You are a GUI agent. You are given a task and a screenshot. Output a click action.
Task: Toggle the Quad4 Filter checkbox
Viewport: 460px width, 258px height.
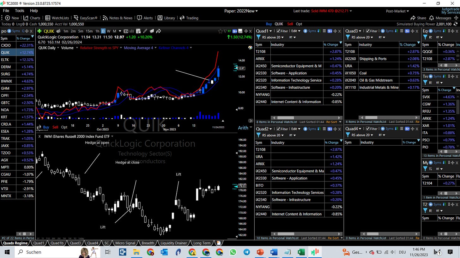pos(368,129)
